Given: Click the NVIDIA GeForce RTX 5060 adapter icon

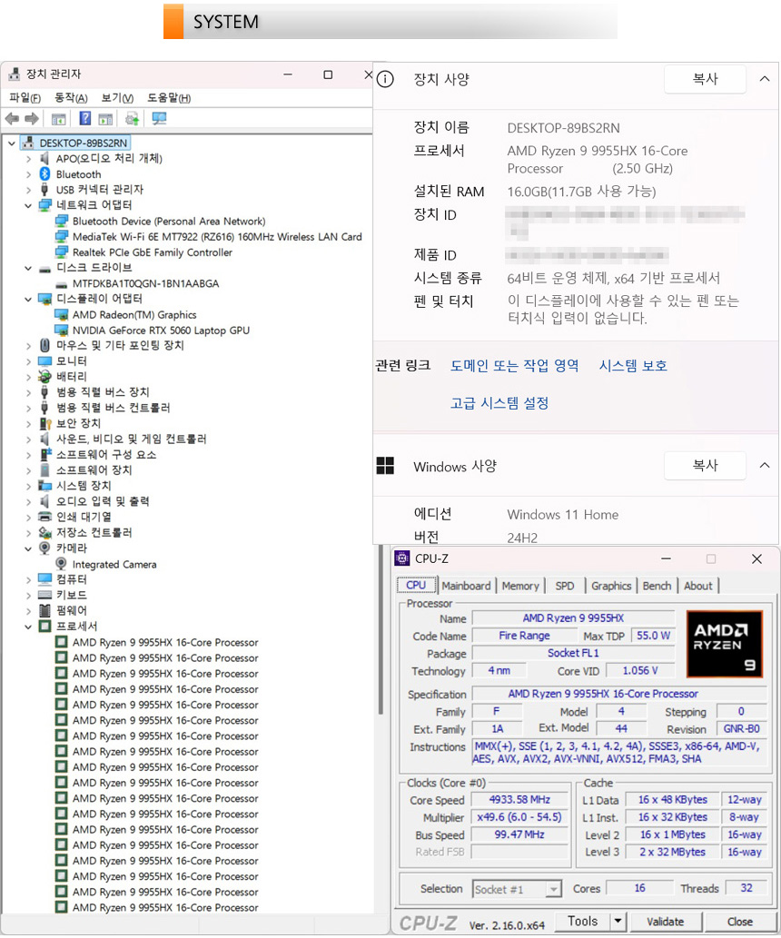Looking at the screenshot, I should [x=61, y=330].
